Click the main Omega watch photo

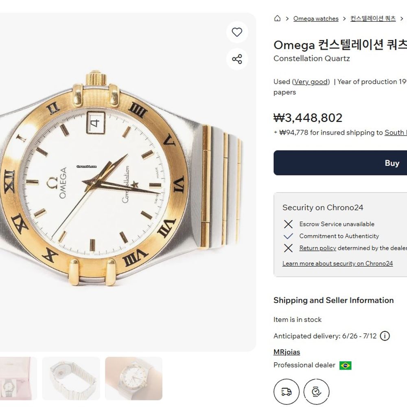pos(122,179)
